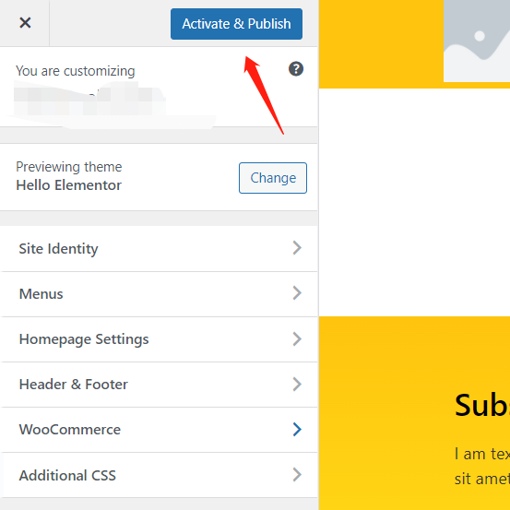Open the Header & Footer section
The image size is (510, 510).
(x=159, y=385)
